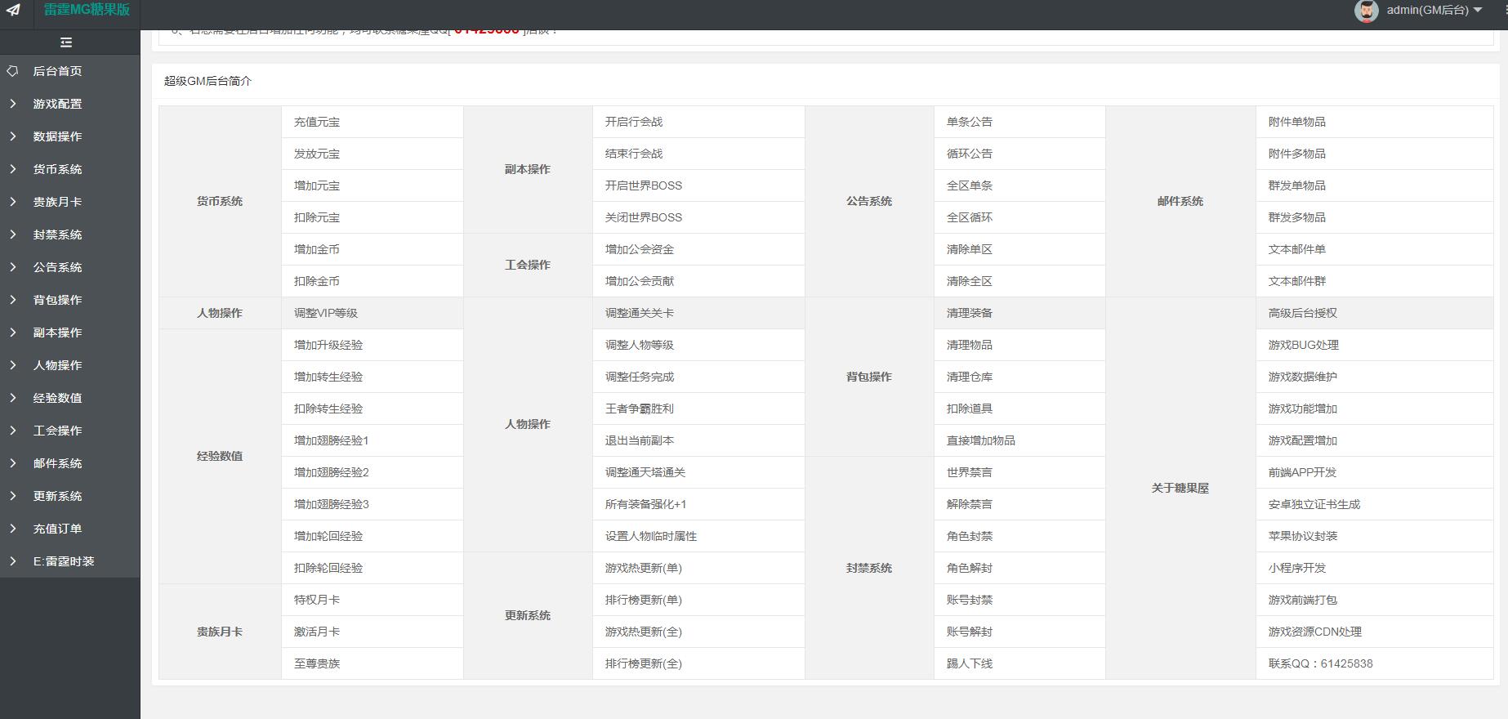The width and height of the screenshot is (1508, 719).
Task: Click the home icon beside 后台首页
Action: pyautogui.click(x=12, y=71)
